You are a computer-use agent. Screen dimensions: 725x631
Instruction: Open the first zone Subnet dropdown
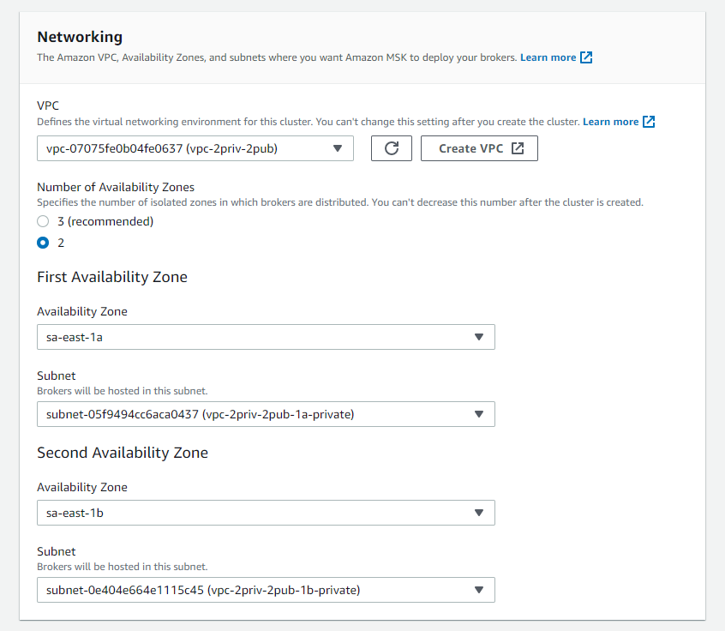[266, 414]
